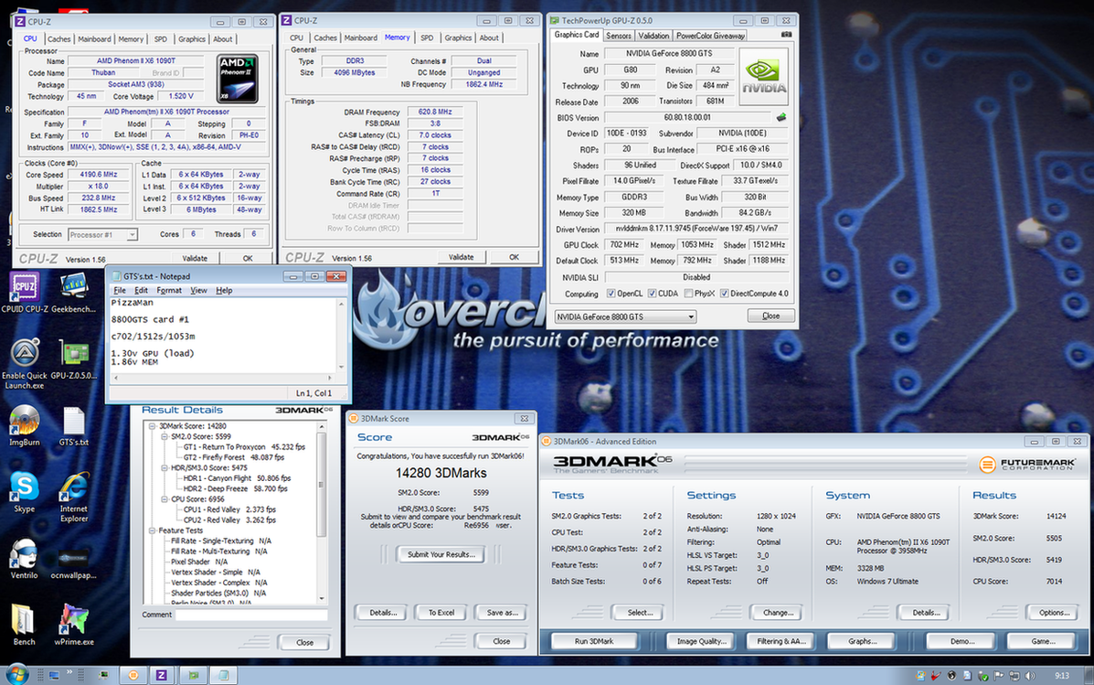Collapse the CPU Score: 6956 node
Screen dimensions: 1094x685
(x=165, y=499)
